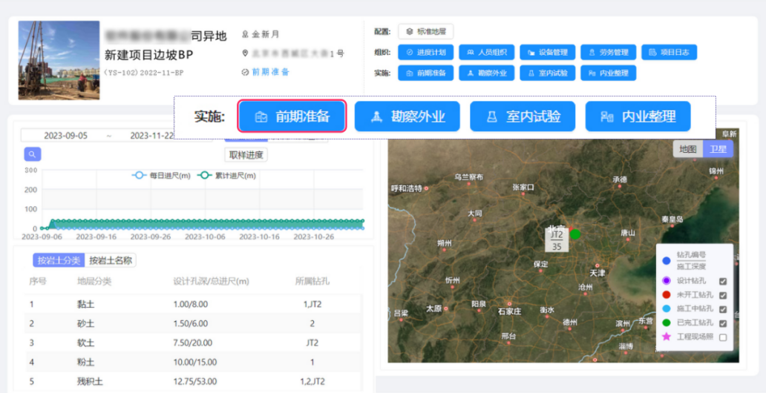
Task: Uncheck the 未开工钻孔 legend checkbox
Action: tap(722, 295)
